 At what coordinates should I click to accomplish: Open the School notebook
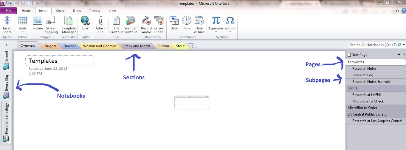(6, 60)
